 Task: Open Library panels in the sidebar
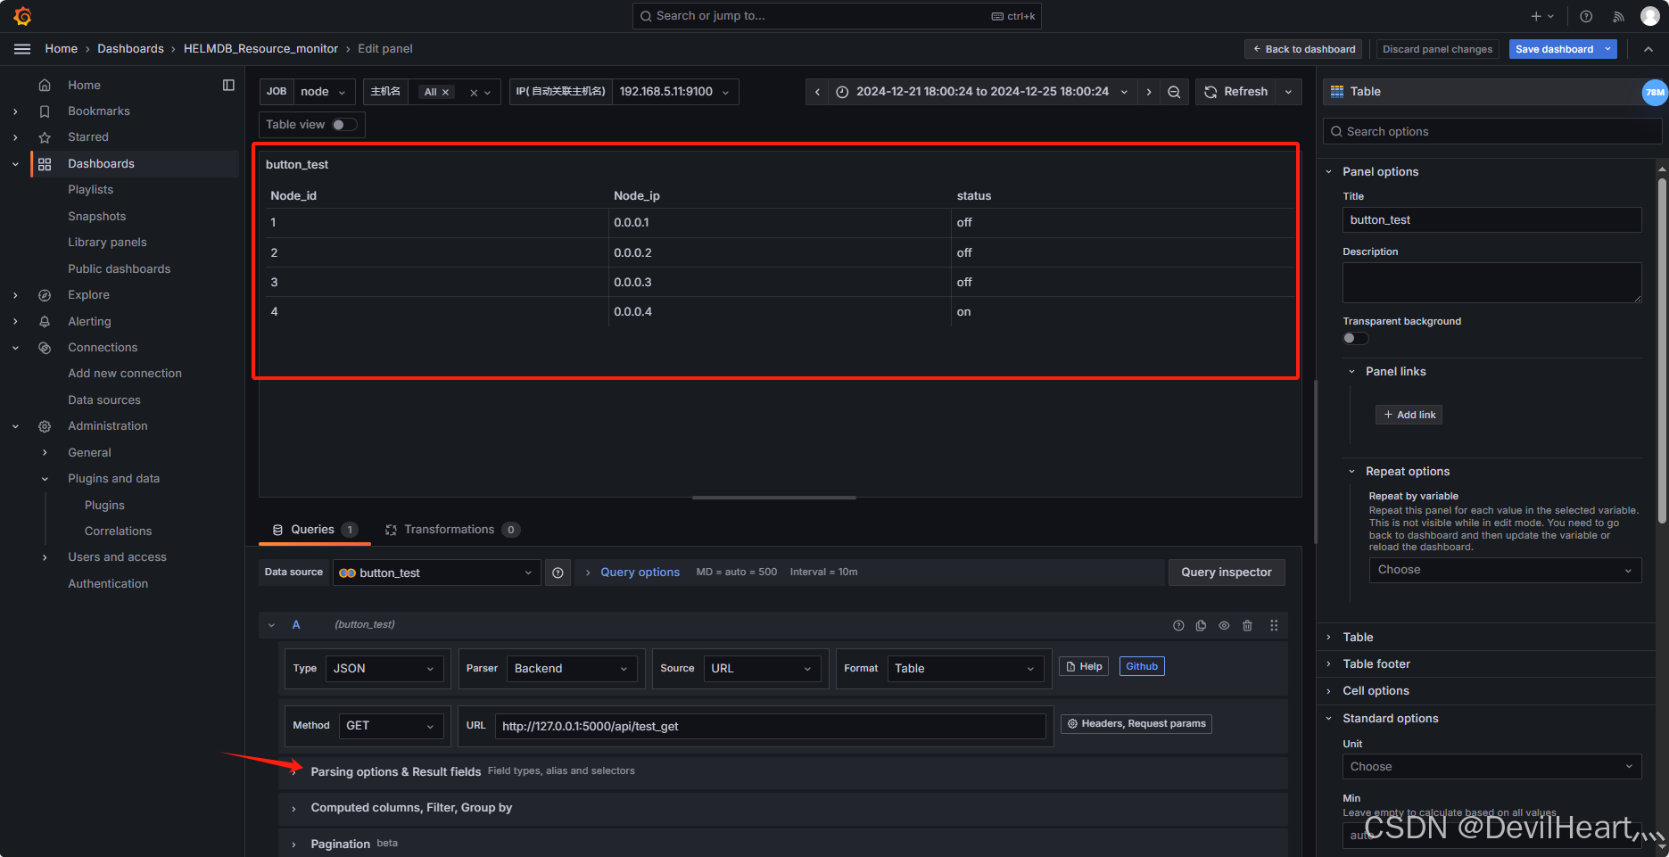[107, 243]
